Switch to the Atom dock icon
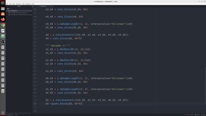 (3, 36)
